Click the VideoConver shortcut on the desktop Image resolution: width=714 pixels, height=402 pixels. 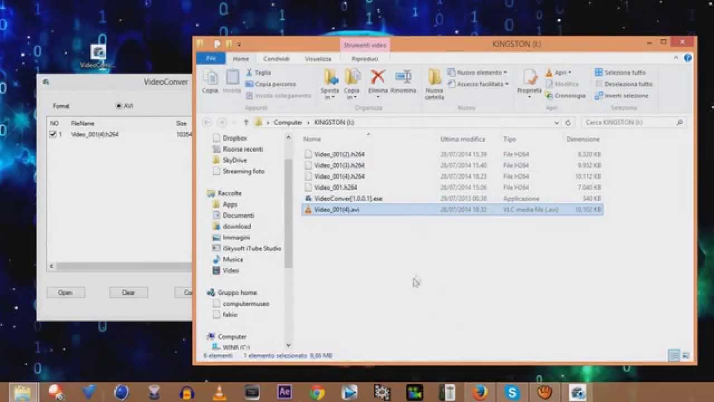(x=98, y=57)
